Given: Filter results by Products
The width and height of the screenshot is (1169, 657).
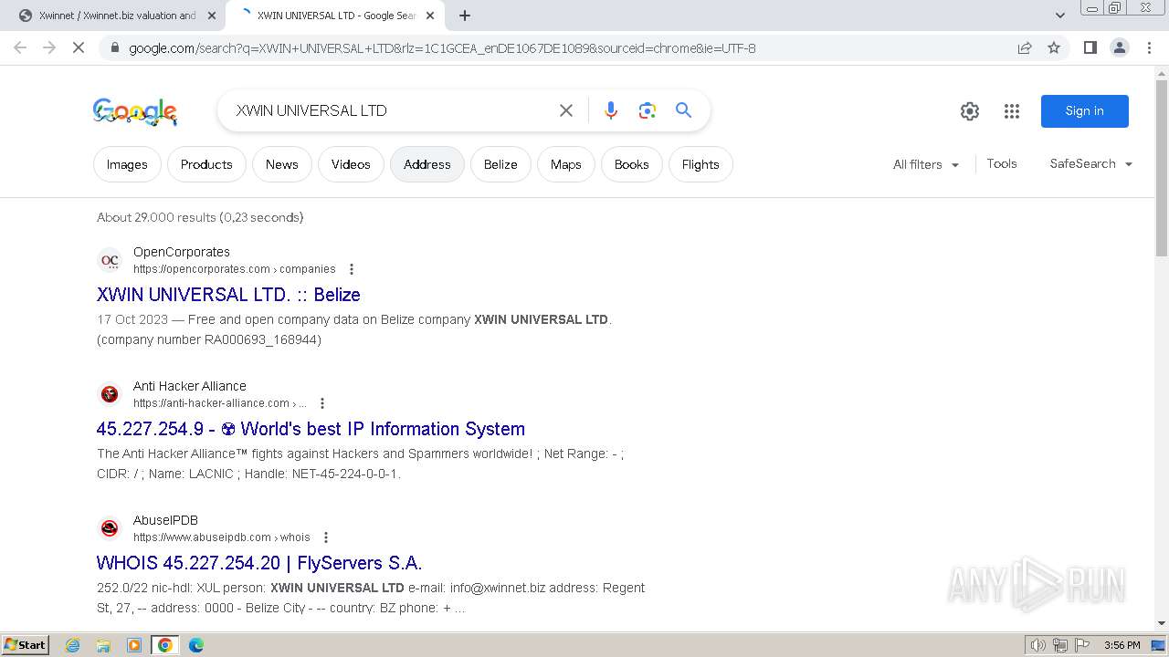Looking at the screenshot, I should pos(206,164).
